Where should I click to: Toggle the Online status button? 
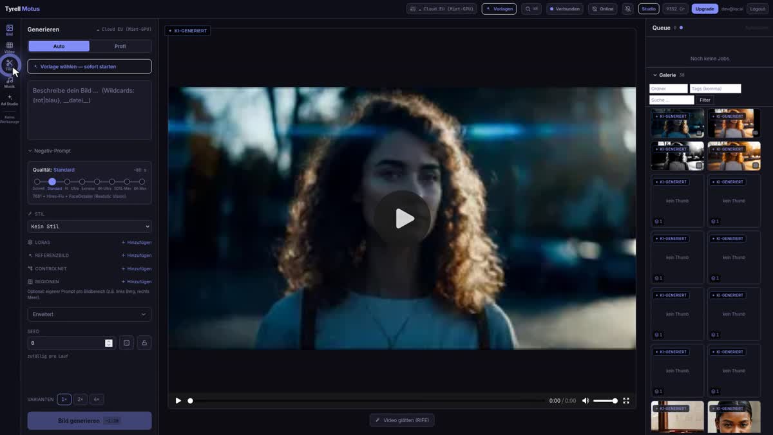(x=602, y=9)
